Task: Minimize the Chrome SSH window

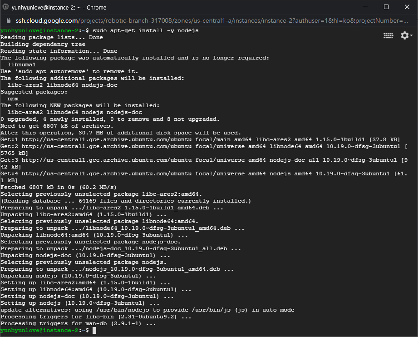Action: coord(365,7)
